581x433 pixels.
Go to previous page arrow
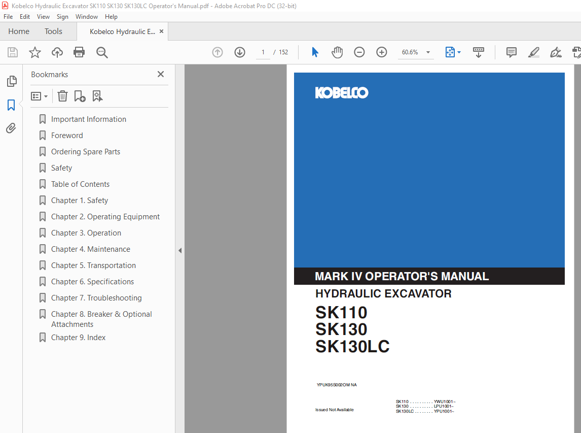217,52
